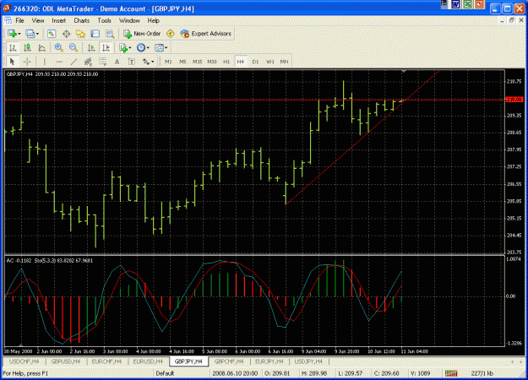
Task: Switch to USDCHF,H4 chart tab
Action: (x=24, y=361)
